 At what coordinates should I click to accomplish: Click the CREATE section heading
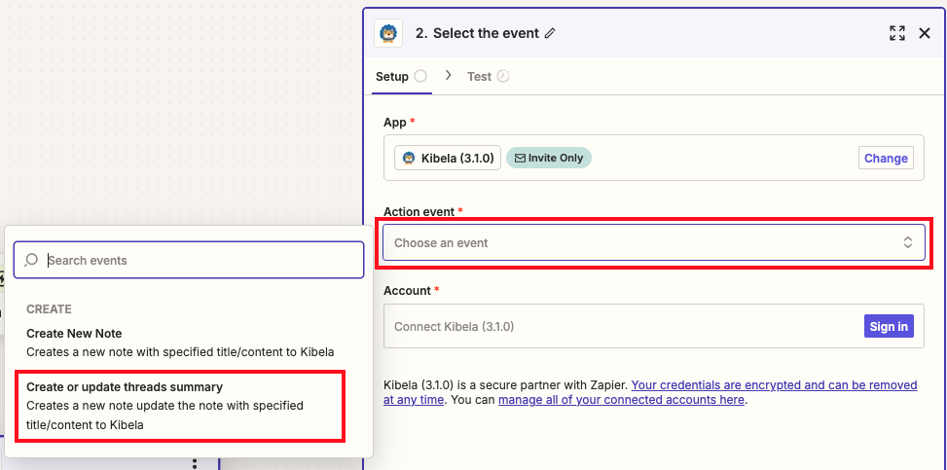[x=49, y=309]
